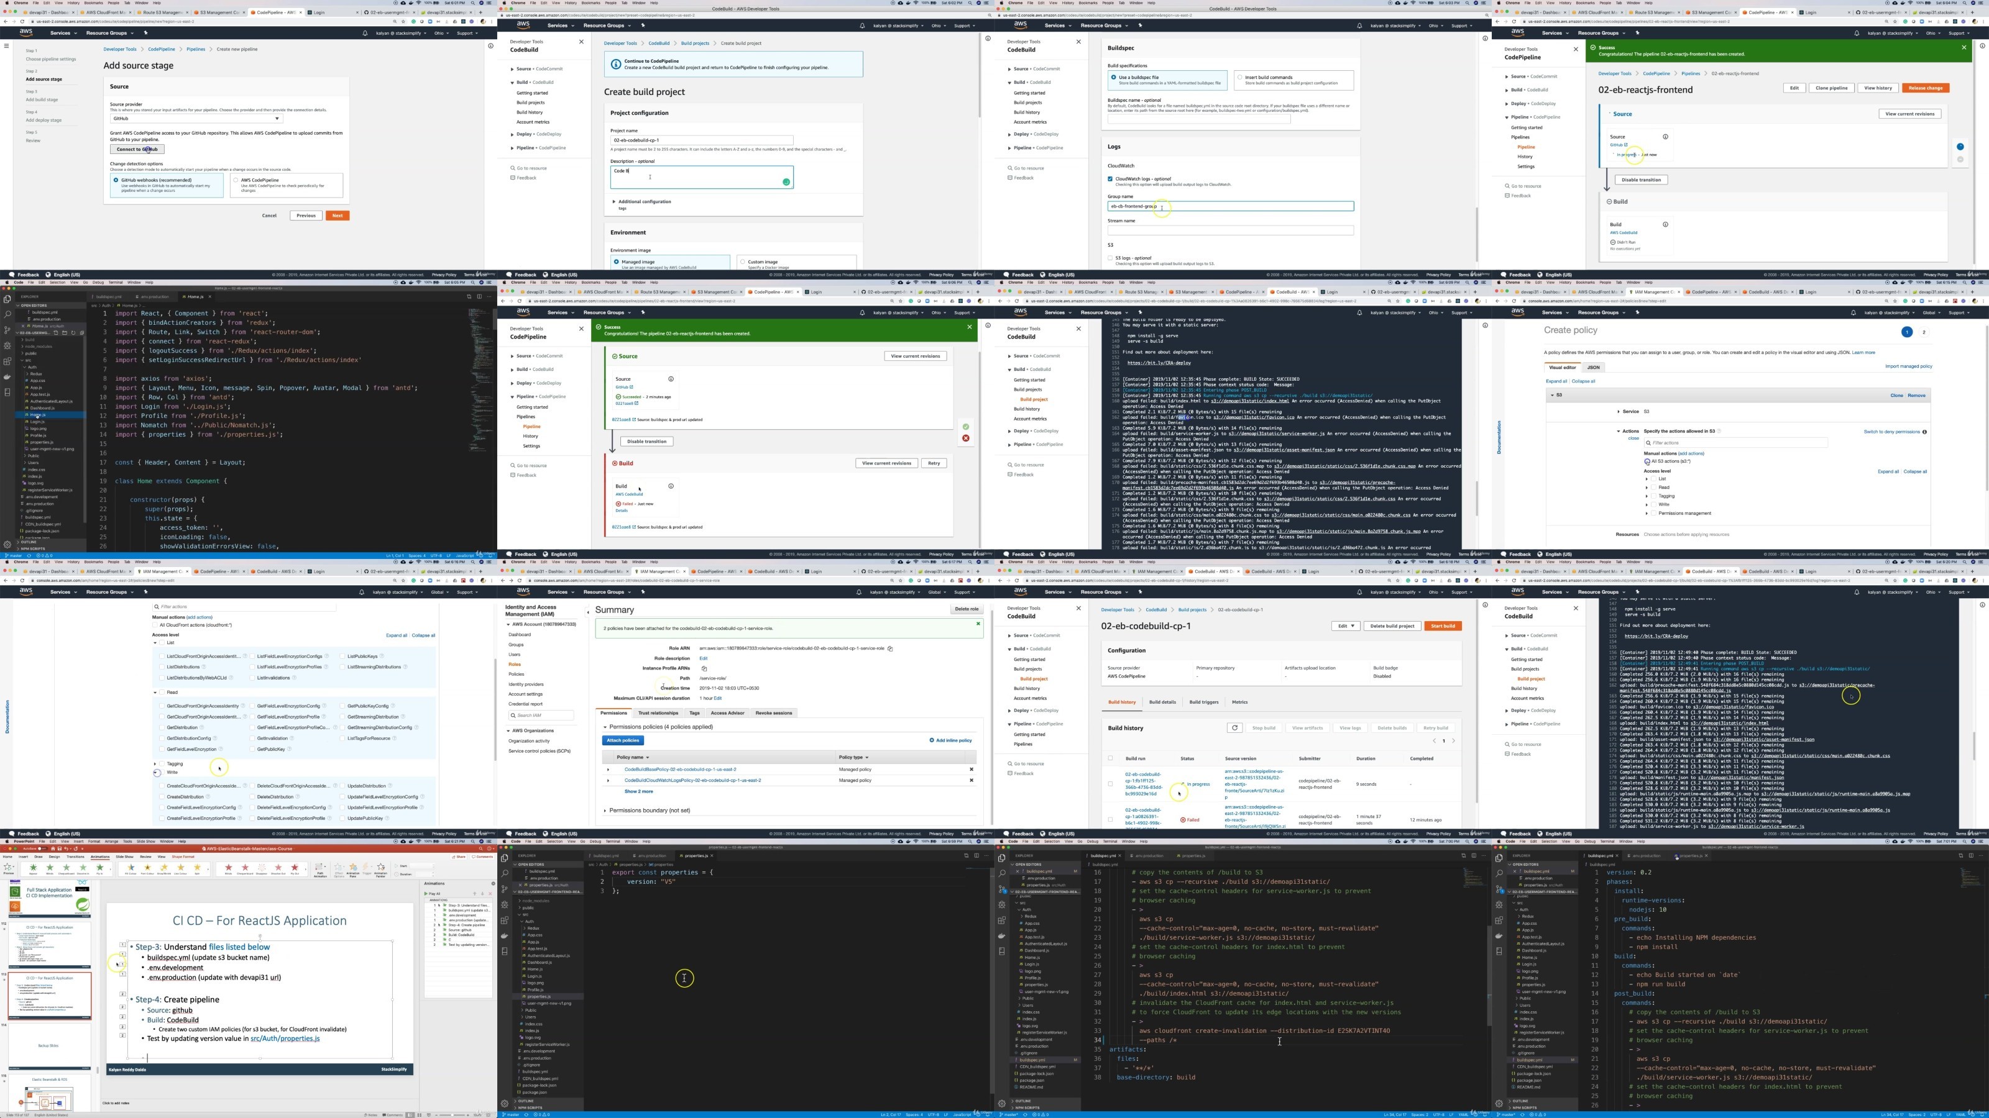
Task: Click the save icon in PowerPoint's title bar
Action: click(x=60, y=848)
